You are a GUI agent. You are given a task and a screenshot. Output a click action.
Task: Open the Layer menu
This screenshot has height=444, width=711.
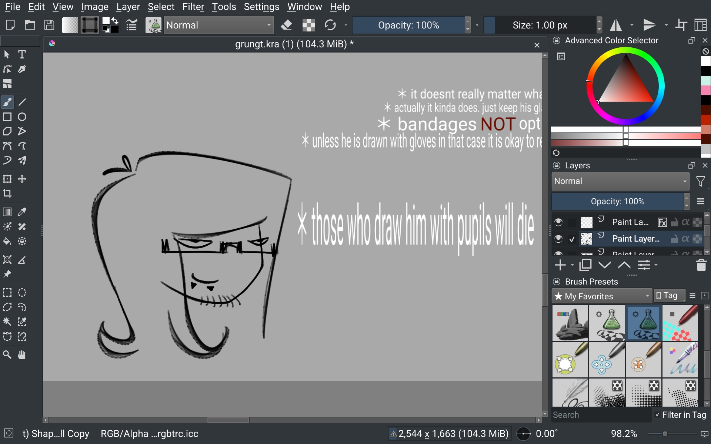[128, 7]
